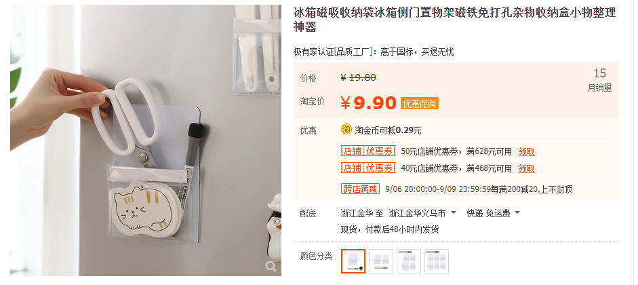Select the fourth color option thumbnail
The width and height of the screenshot is (638, 285).
pos(437,261)
